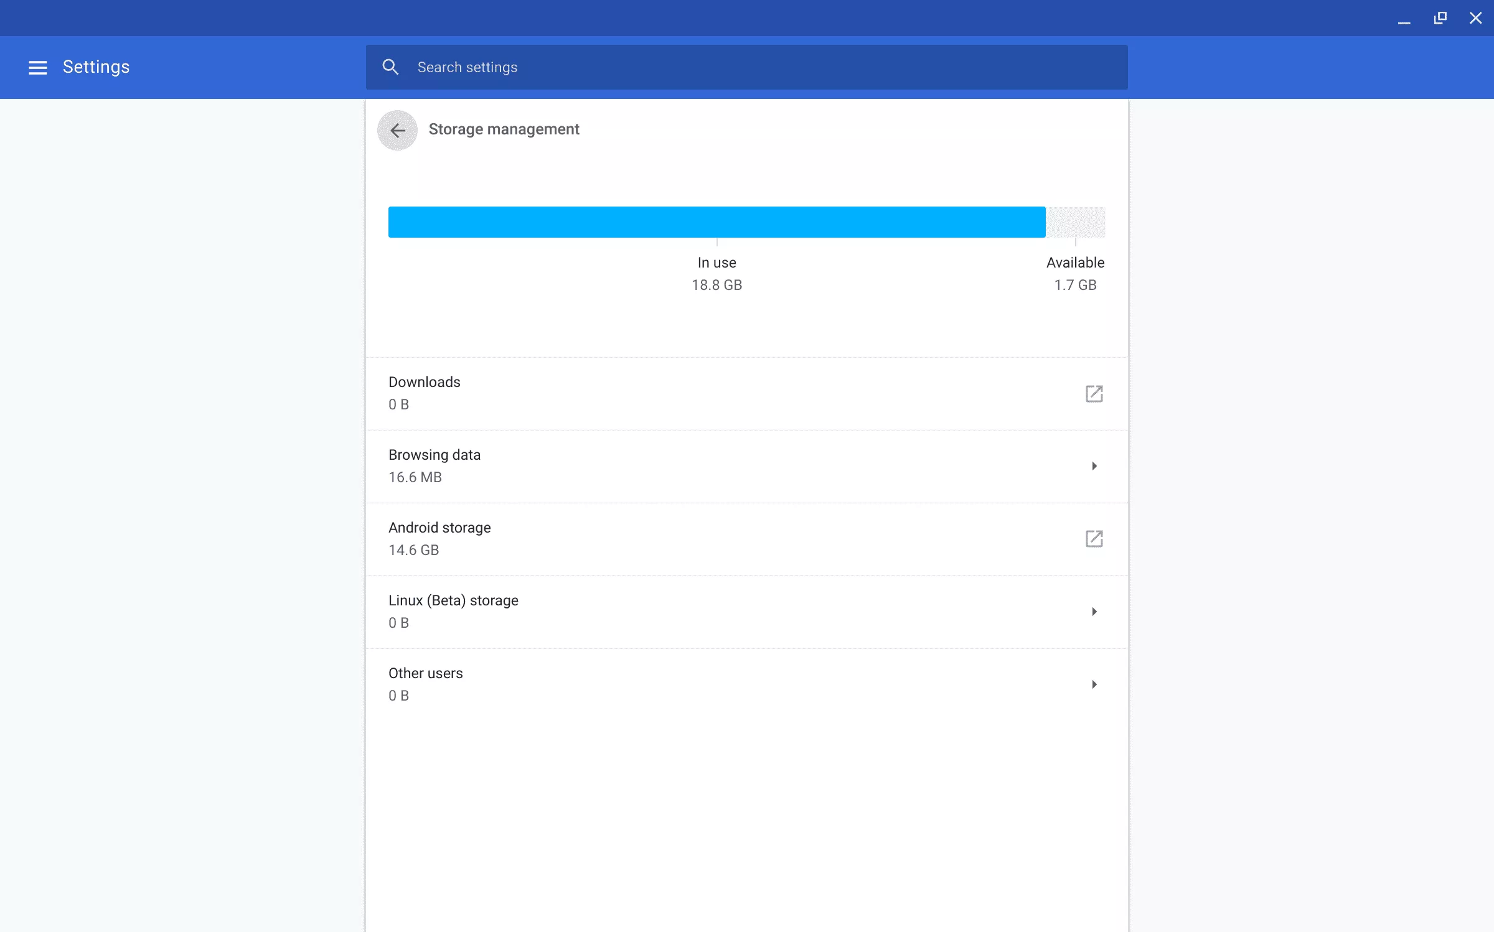Viewport: 1494px width, 932px height.
Task: Click the blue in-use storage bar
Action: 716,222
